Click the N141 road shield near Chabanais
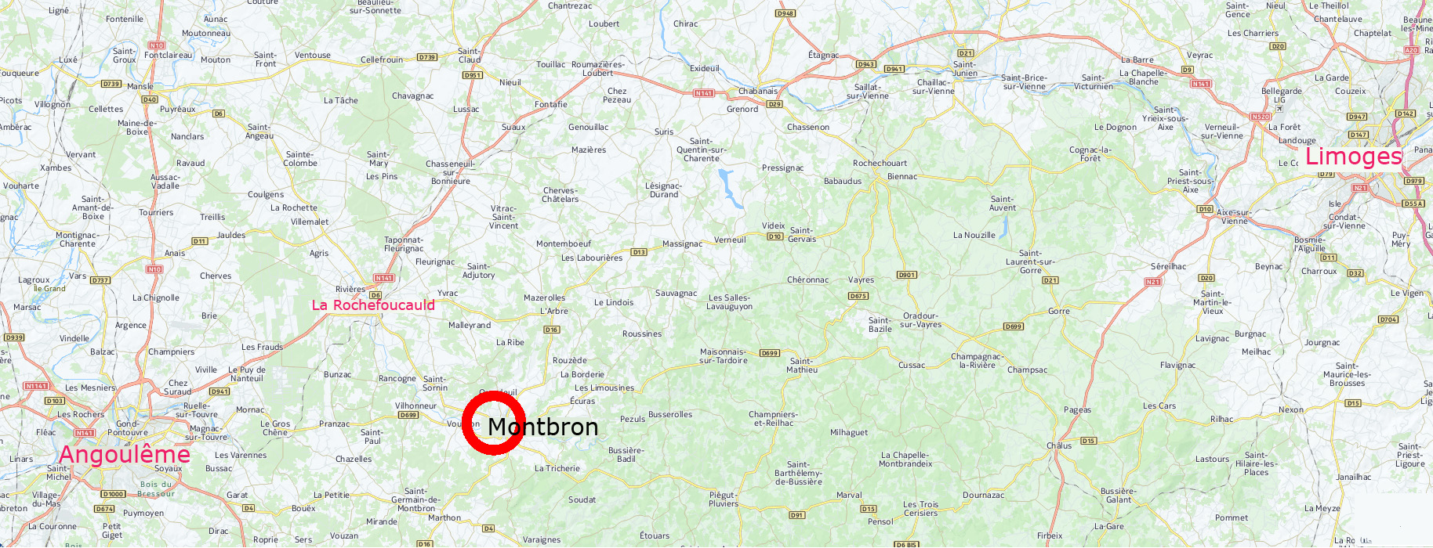The image size is (1433, 548). click(x=704, y=93)
